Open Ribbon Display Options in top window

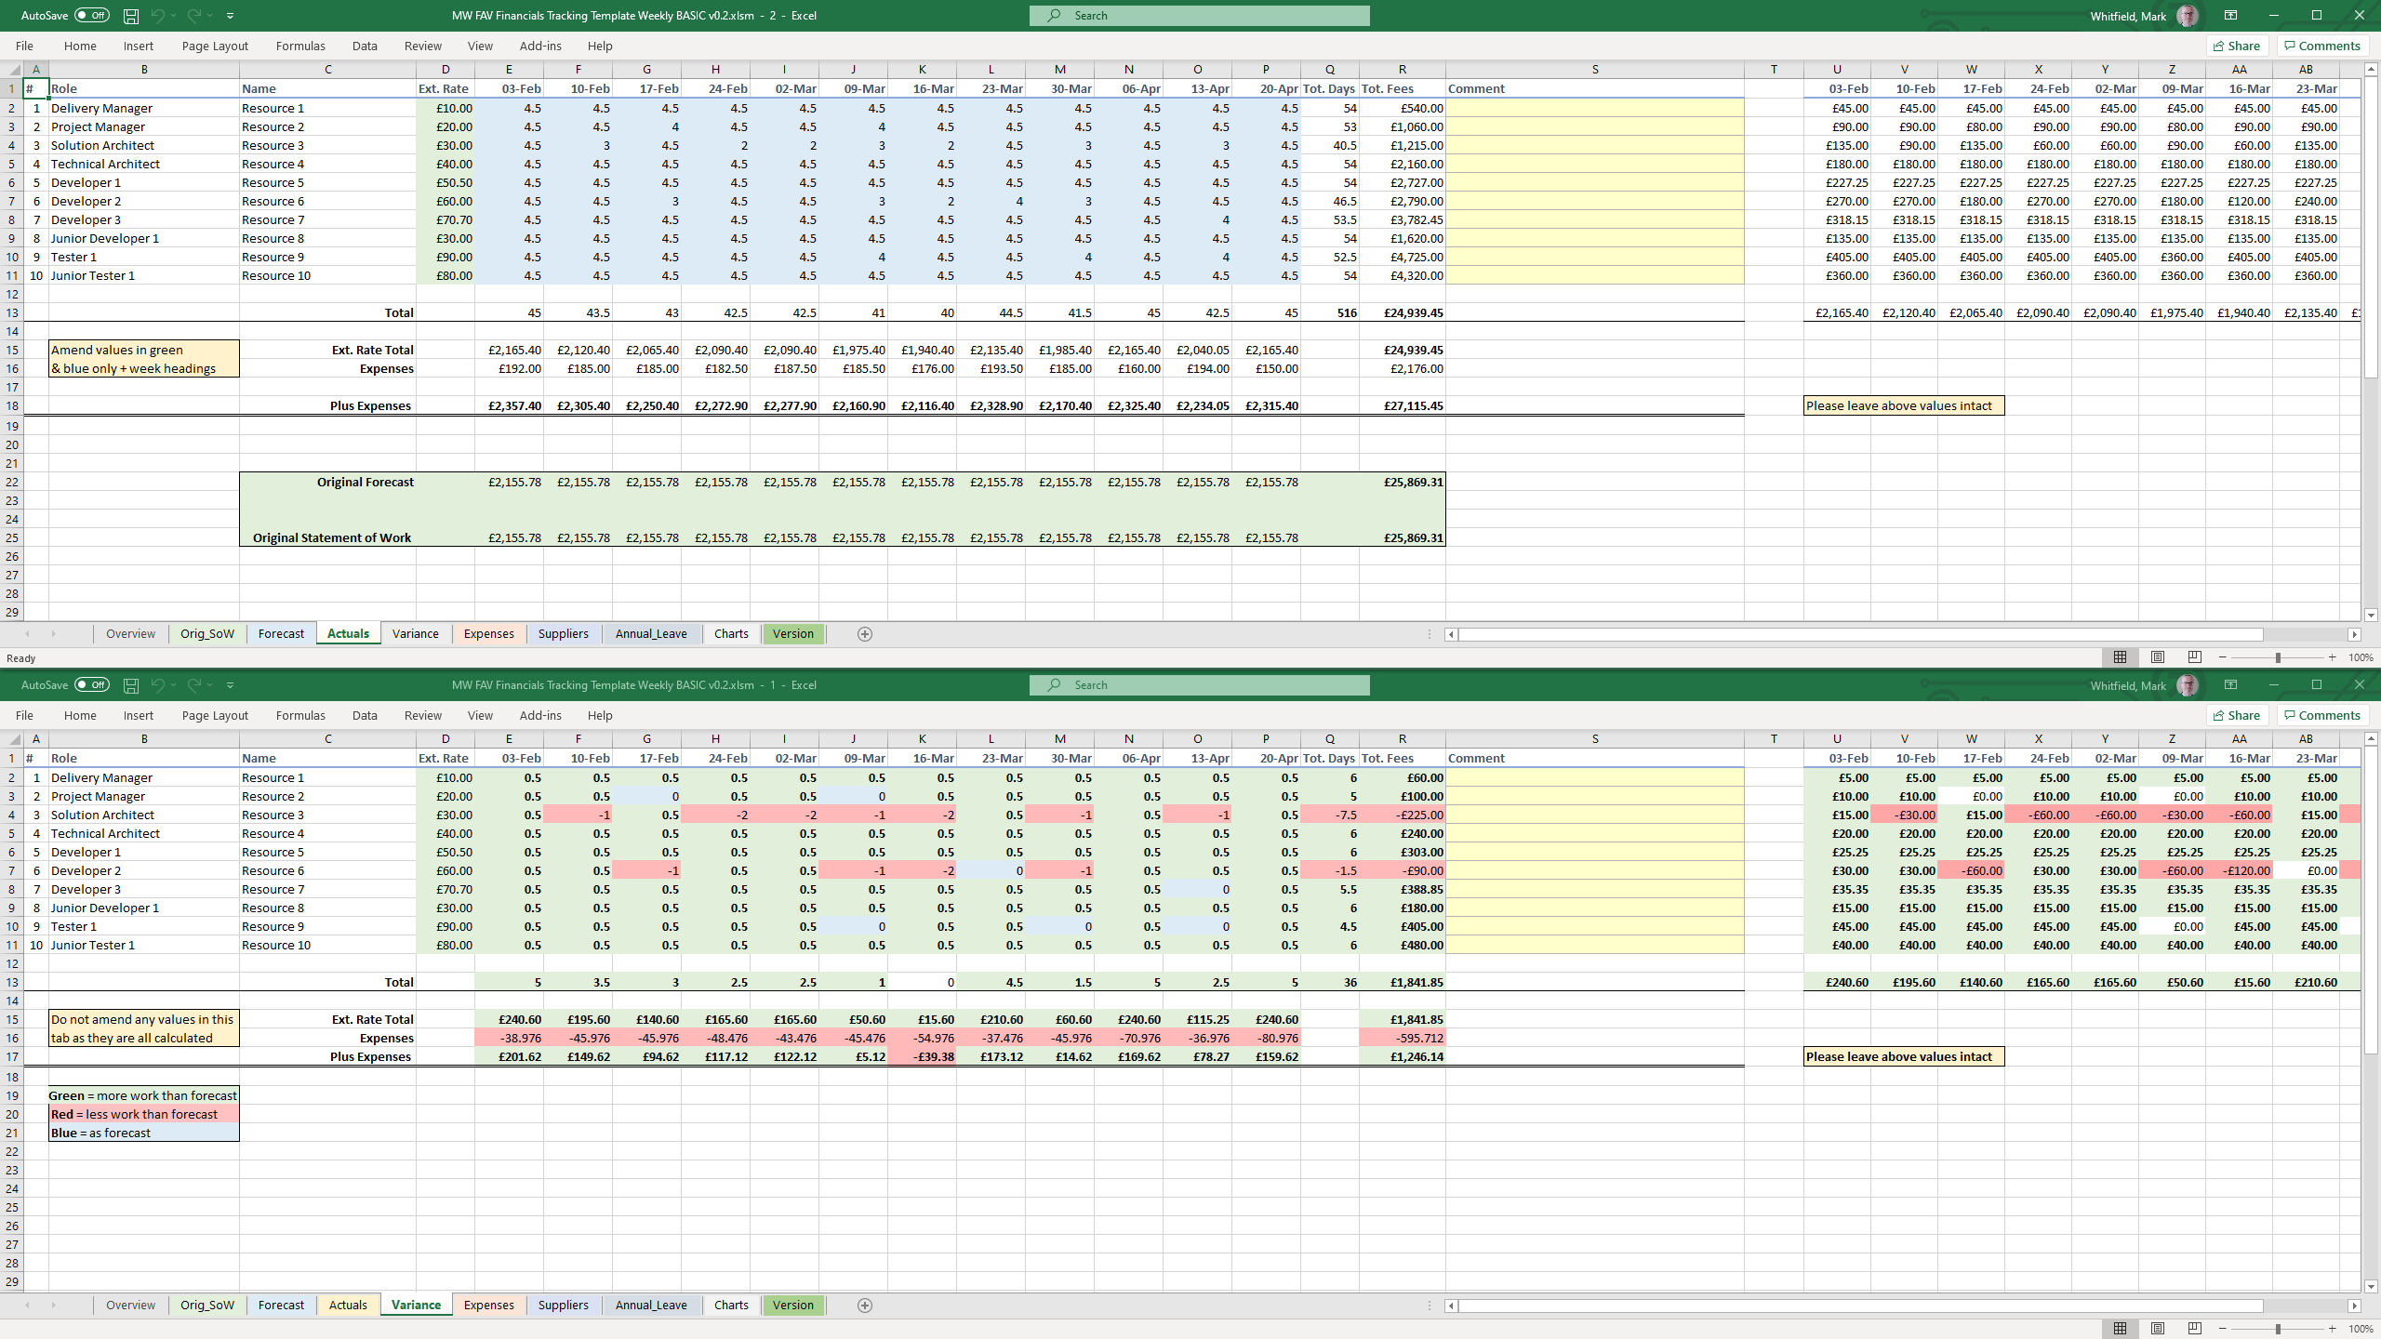click(x=2230, y=16)
